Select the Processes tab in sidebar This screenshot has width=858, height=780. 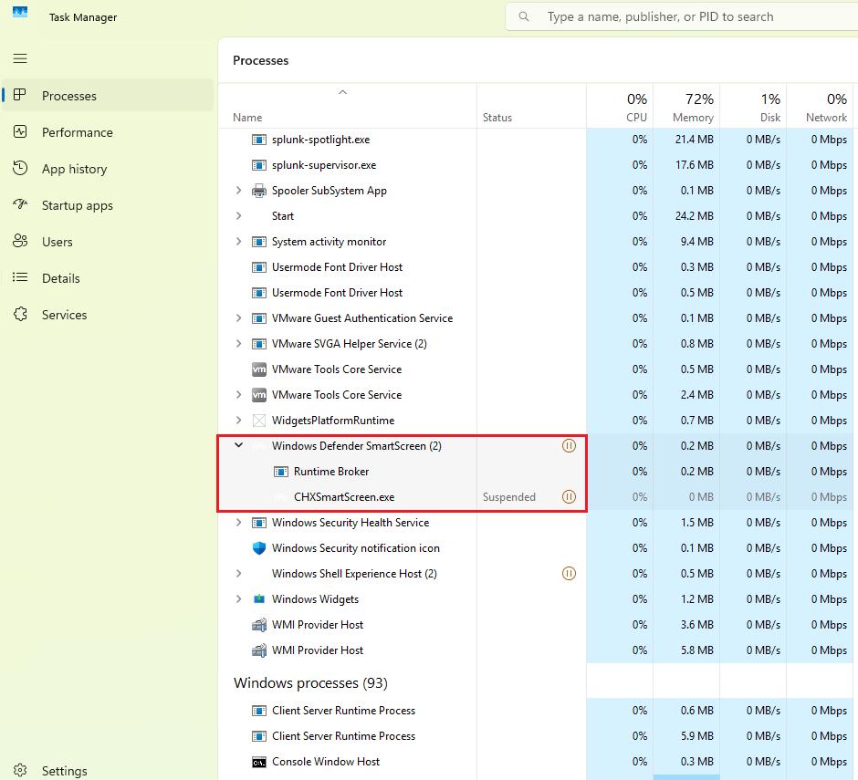20,96
